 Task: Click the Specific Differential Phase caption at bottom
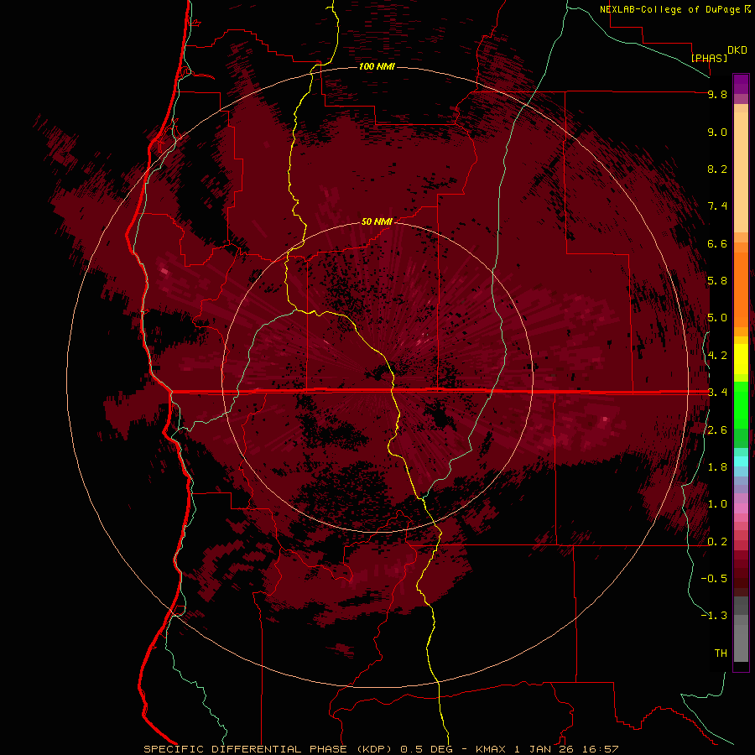click(x=381, y=749)
